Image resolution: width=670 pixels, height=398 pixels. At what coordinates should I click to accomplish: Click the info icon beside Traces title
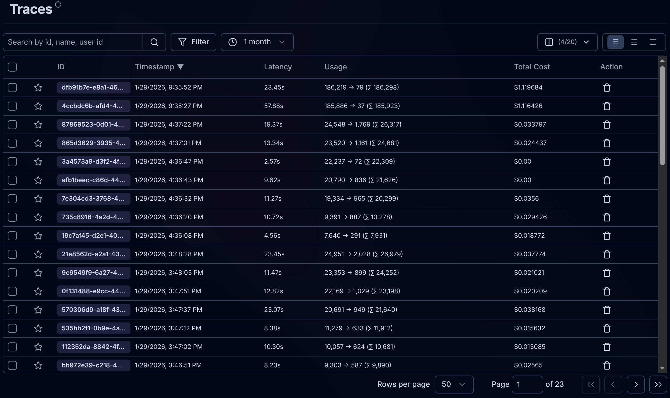(x=58, y=4)
